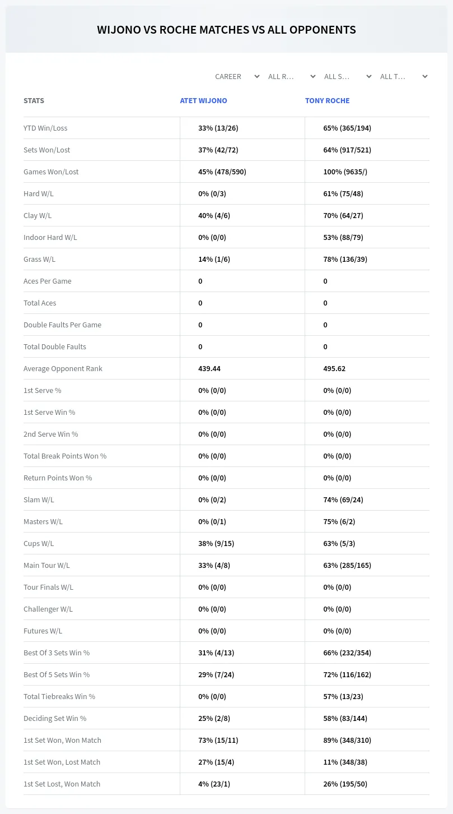Select Wijono's 33% (13/26) YTD value
Screen dimensions: 453x814
pyautogui.click(x=218, y=128)
